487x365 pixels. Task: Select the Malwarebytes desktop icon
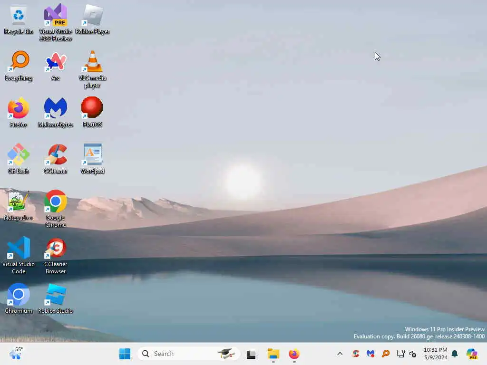(x=55, y=112)
